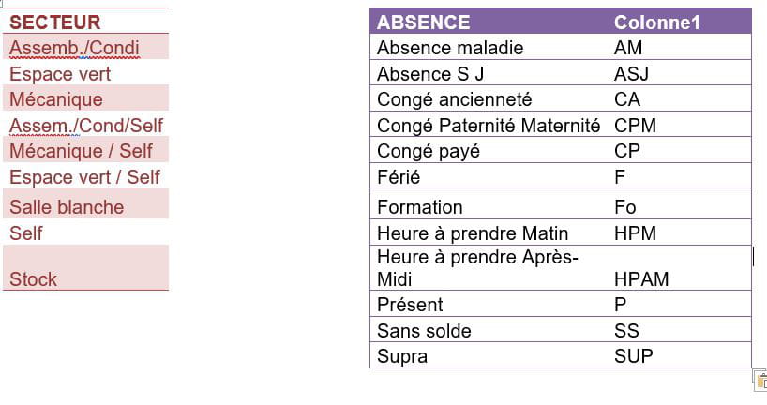Click the Espace vert cell
767x405 pixels.
click(x=85, y=72)
